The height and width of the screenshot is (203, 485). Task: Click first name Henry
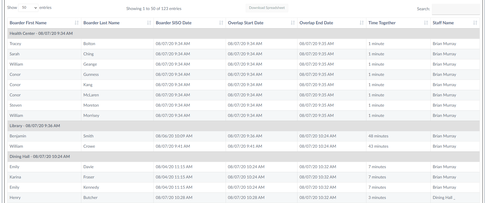coord(15,198)
